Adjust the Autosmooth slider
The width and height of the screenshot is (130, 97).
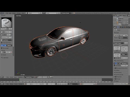(6, 37)
